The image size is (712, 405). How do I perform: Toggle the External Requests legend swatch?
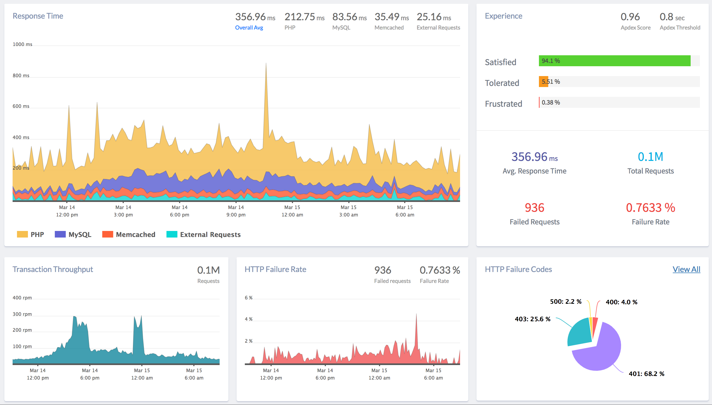coord(172,234)
